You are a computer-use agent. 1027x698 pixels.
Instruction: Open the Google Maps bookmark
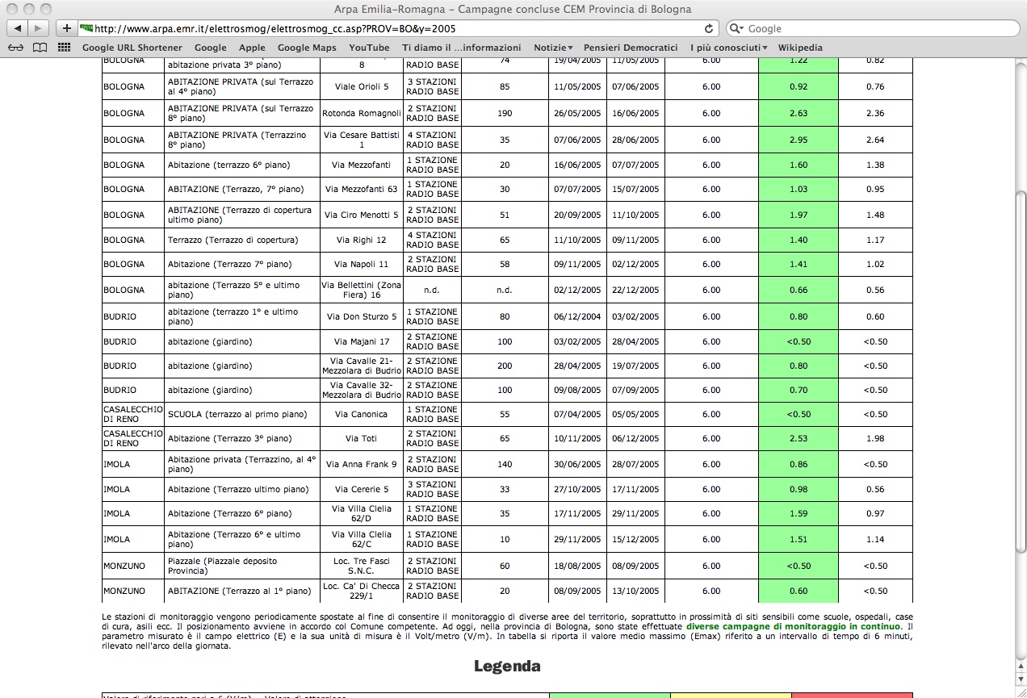(307, 48)
